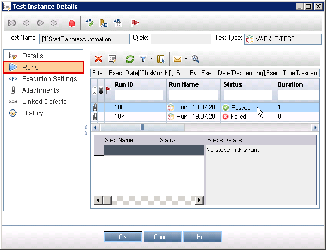Open the select columns icon
The image size is (326, 250).
tap(161, 59)
